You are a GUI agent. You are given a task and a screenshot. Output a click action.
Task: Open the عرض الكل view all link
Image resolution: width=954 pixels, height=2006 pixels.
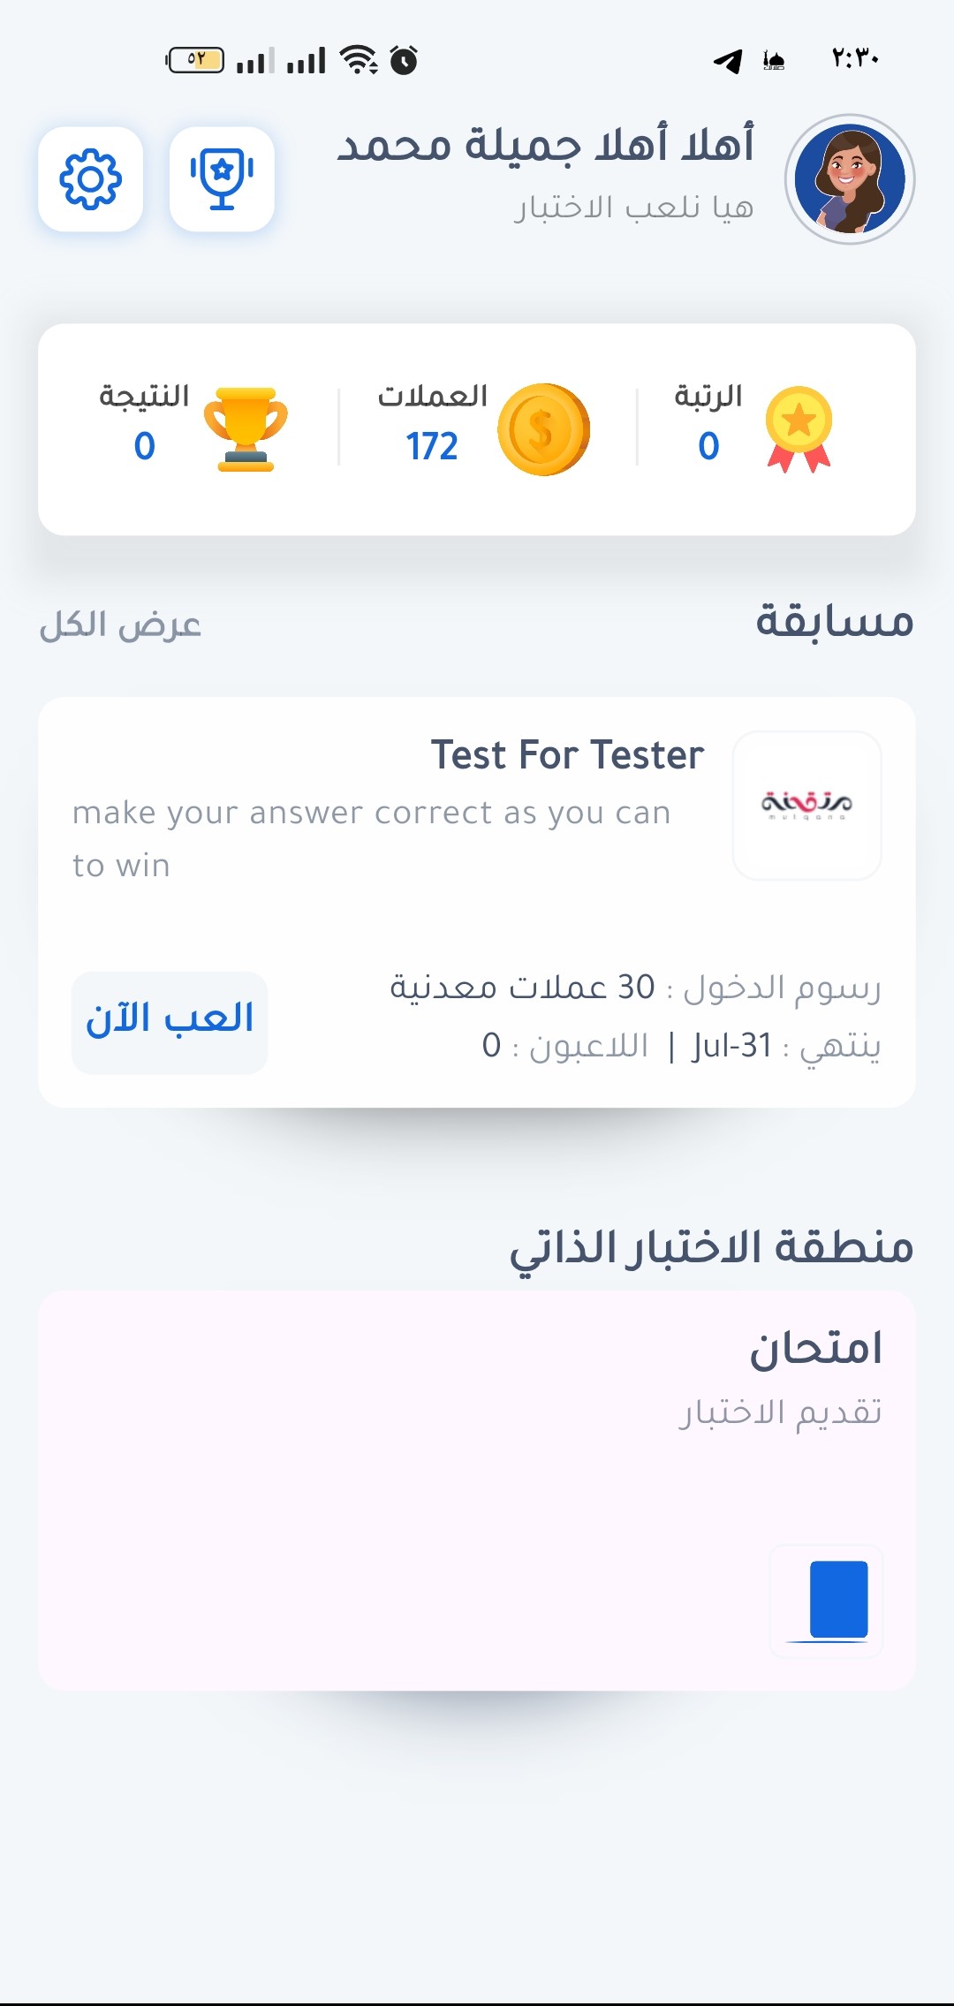coord(120,625)
